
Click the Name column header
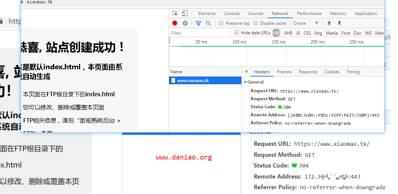point(205,72)
